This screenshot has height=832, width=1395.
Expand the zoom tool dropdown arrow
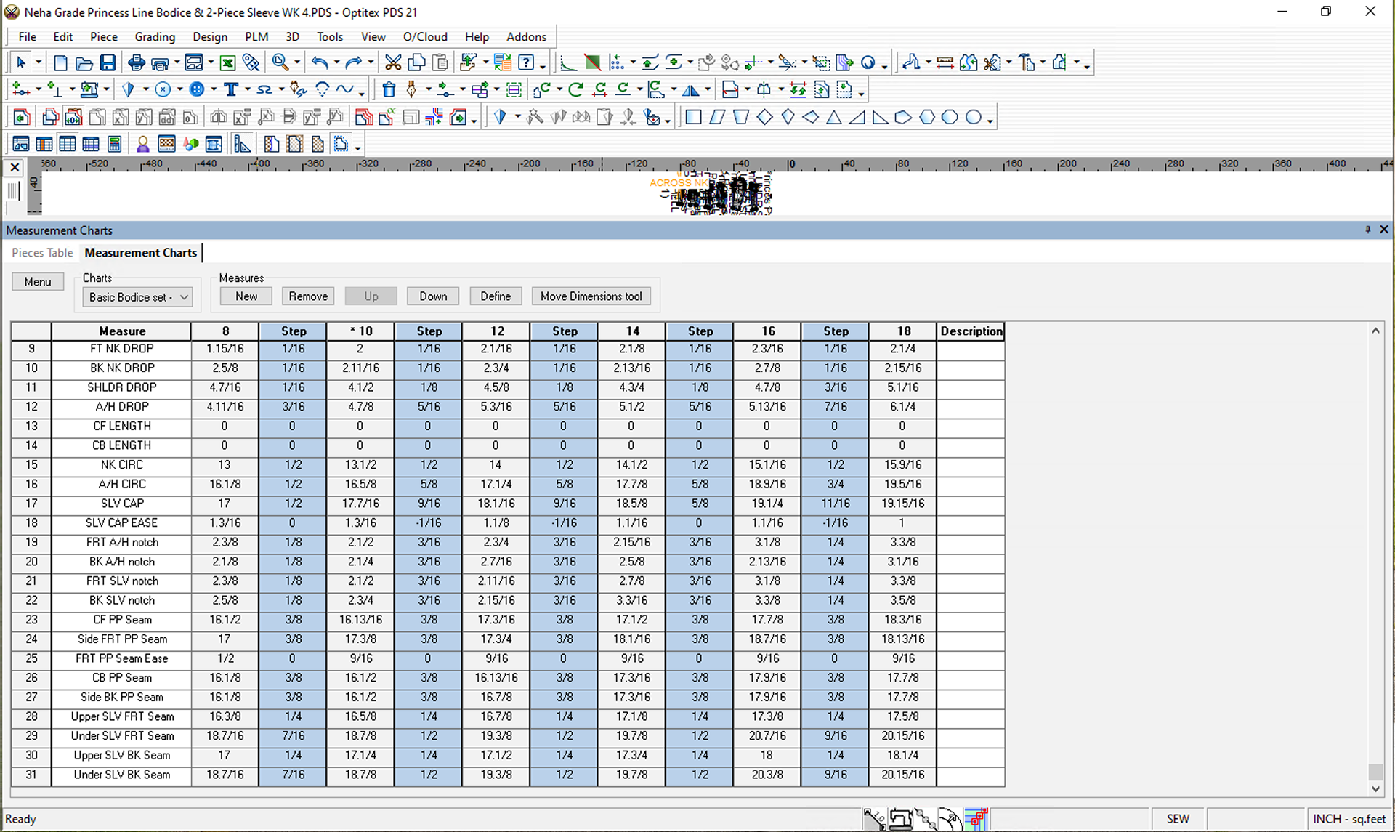point(297,63)
